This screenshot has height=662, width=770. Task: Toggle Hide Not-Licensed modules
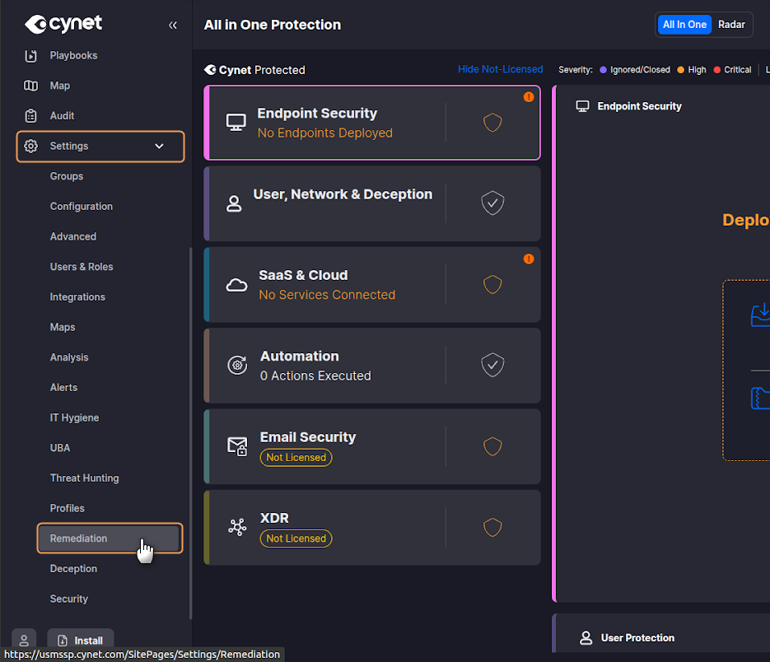pos(500,69)
